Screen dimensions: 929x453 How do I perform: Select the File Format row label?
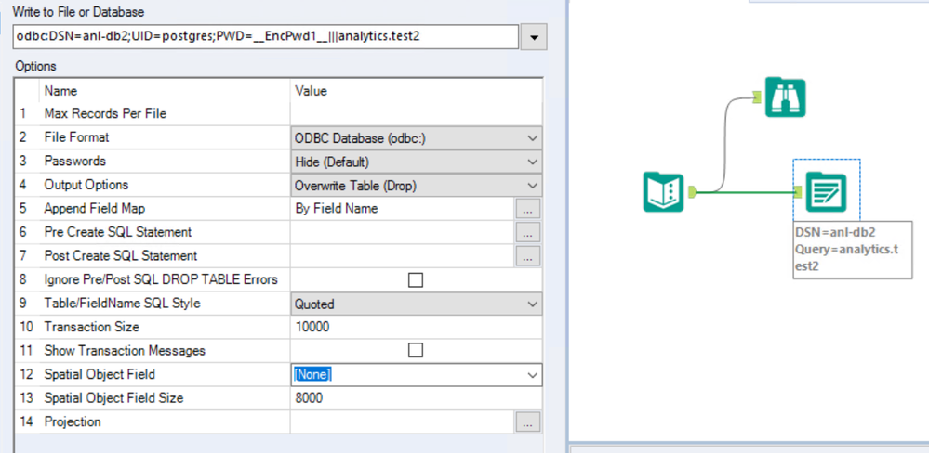pos(76,137)
